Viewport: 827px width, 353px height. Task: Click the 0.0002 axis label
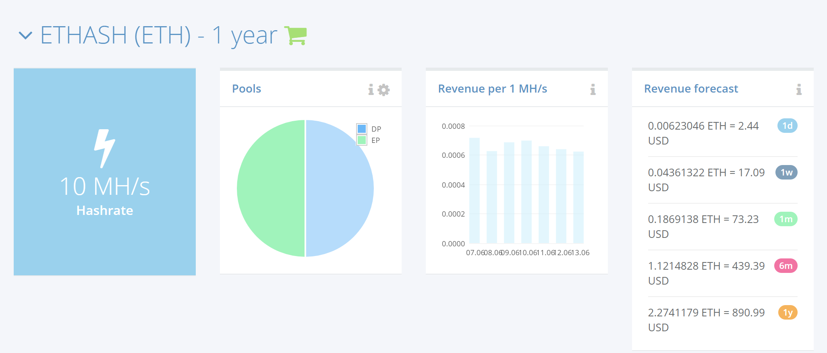click(453, 214)
